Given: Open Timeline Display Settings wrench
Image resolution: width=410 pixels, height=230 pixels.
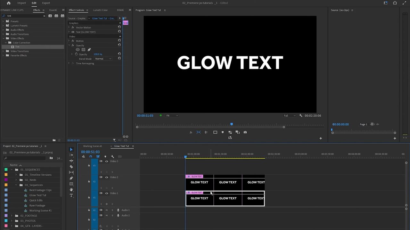Looking at the screenshot, I should (112, 156).
